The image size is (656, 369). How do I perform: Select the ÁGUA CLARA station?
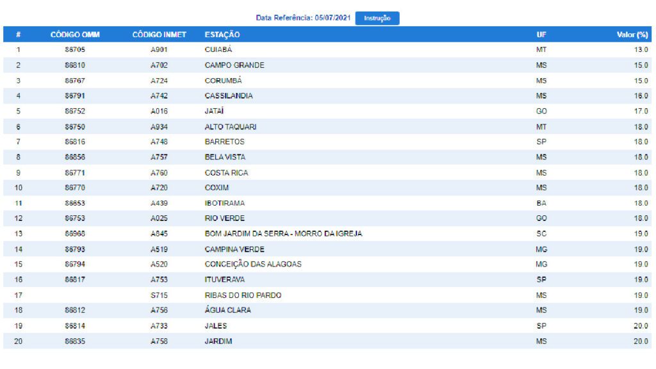pyautogui.click(x=227, y=310)
